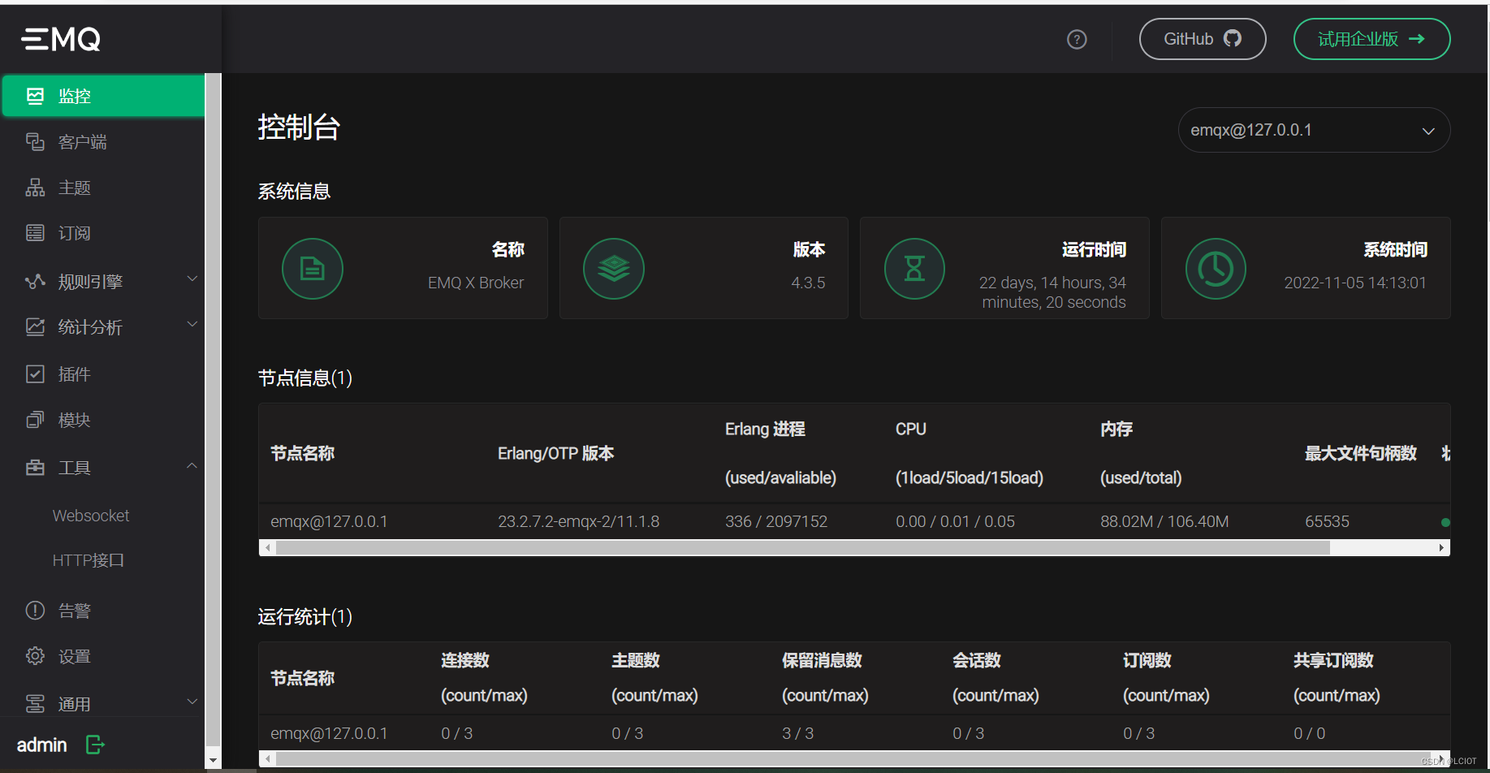Click the 规则引擎 menu label

point(90,282)
